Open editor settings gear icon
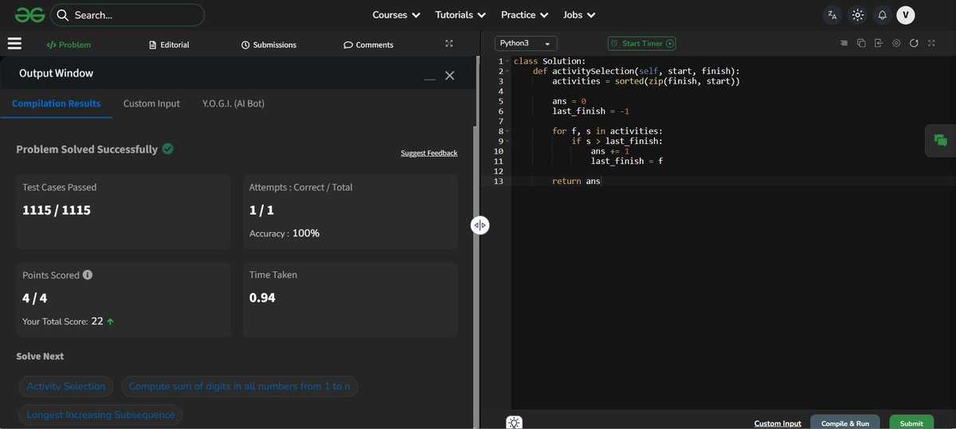This screenshot has height=429, width=956. click(x=896, y=44)
